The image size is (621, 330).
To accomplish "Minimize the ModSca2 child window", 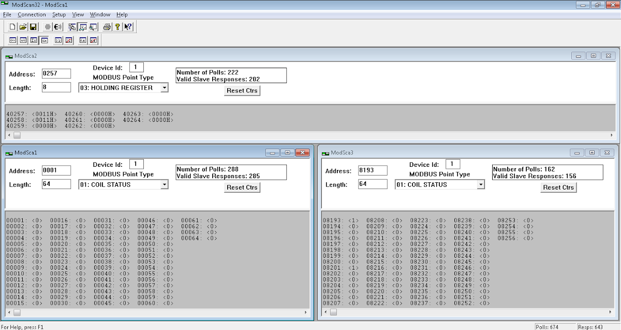I will click(x=579, y=56).
